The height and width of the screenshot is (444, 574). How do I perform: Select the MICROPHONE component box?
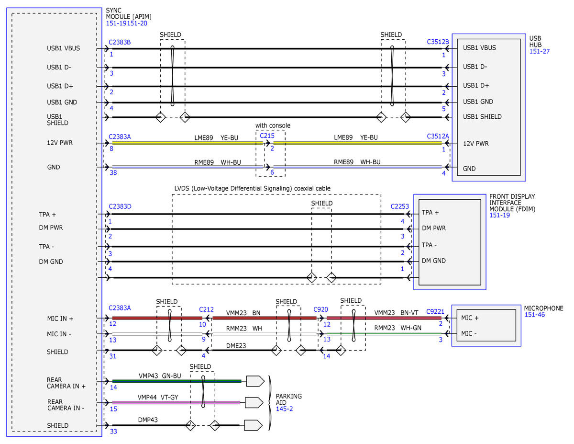tap(486, 325)
